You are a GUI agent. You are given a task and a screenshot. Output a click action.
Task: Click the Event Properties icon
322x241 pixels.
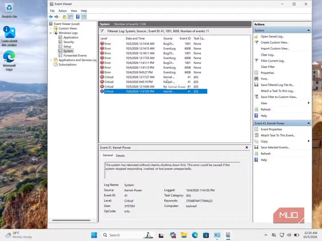point(256,129)
